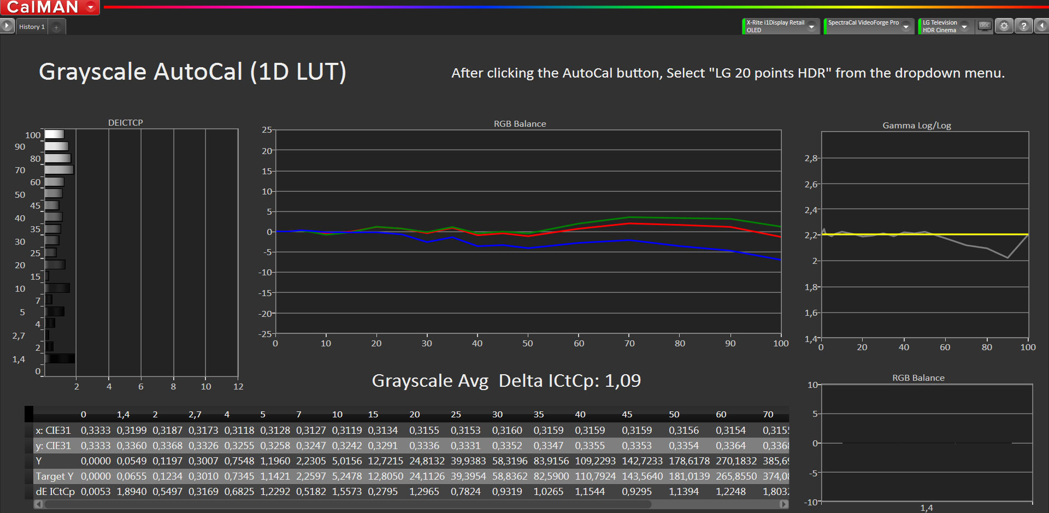
Task: Click the Gamma Log/Log chart
Action: click(924, 235)
